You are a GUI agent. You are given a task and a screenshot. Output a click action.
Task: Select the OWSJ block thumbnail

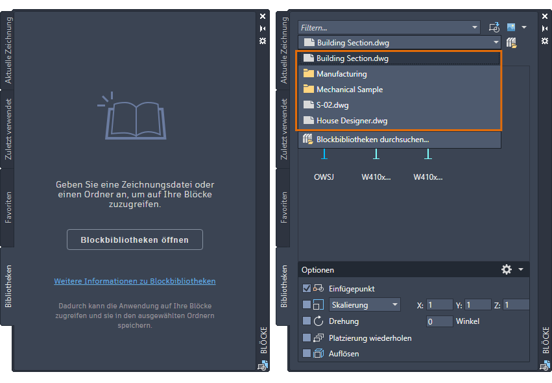pyautogui.click(x=324, y=166)
